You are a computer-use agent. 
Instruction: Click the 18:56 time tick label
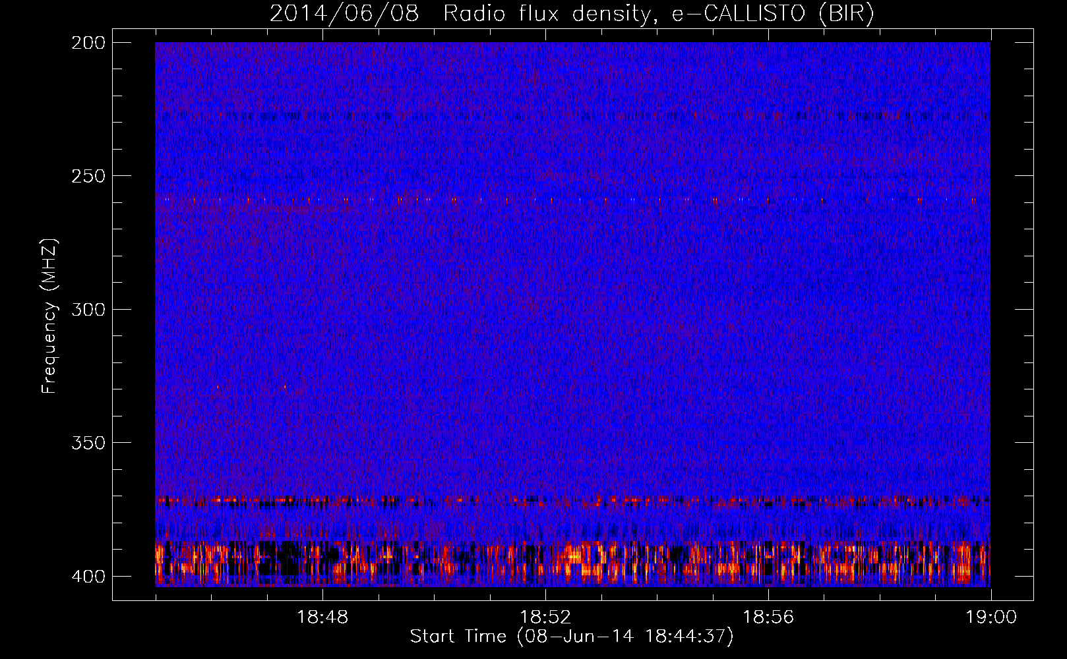pyautogui.click(x=768, y=617)
